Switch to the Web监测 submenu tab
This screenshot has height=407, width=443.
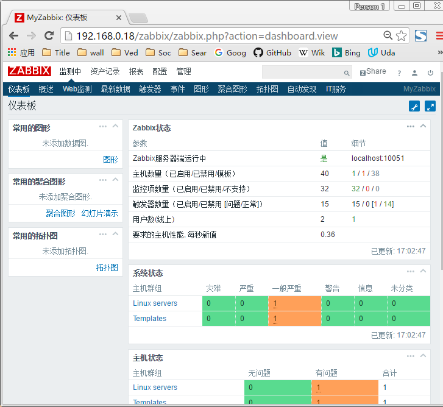click(x=77, y=89)
